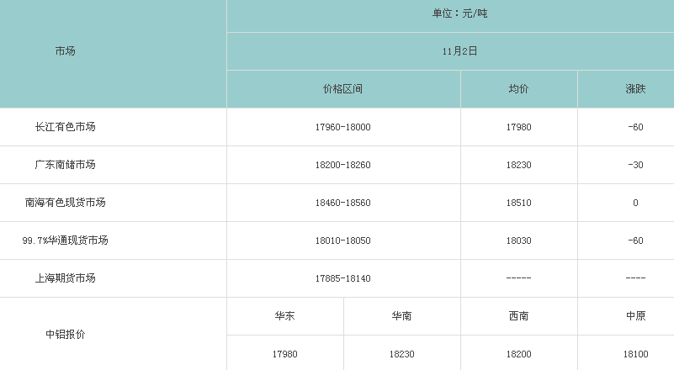Click the 涨跌 column header
This screenshot has height=370, width=674.
pos(635,89)
